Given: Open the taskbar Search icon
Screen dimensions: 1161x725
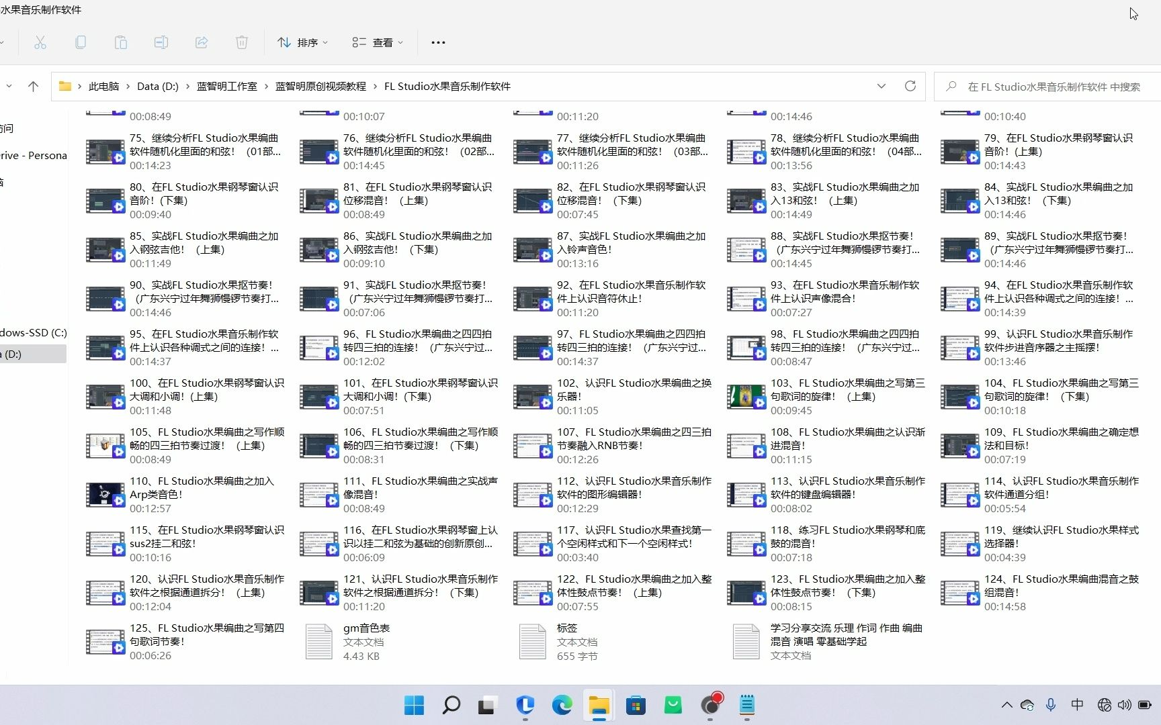Looking at the screenshot, I should [x=451, y=705].
